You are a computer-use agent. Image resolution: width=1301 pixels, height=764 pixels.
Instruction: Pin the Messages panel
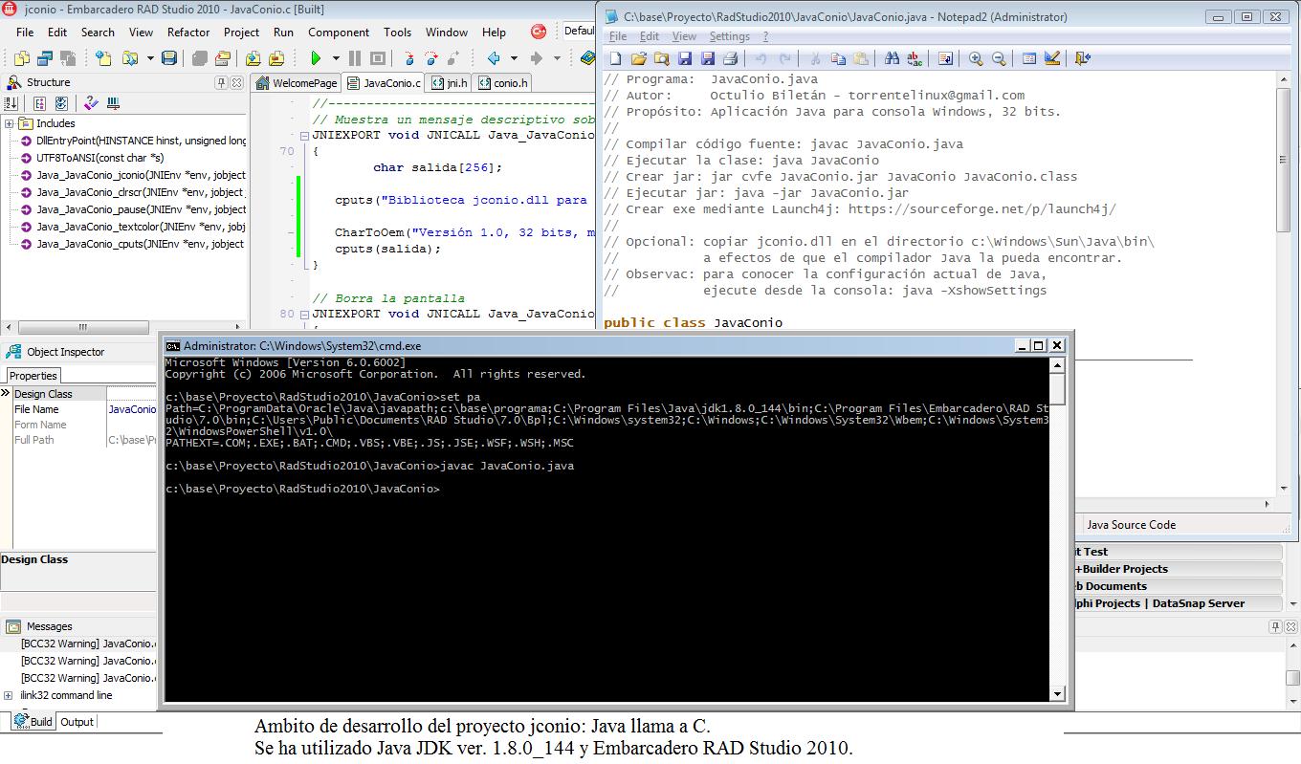(1275, 626)
